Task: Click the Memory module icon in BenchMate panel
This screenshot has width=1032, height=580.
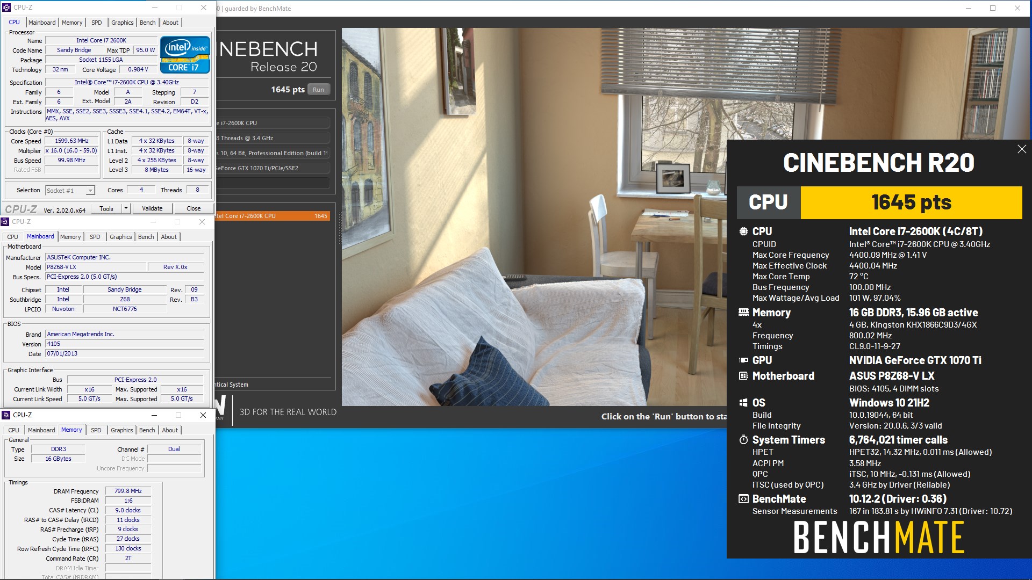Action: [x=743, y=313]
